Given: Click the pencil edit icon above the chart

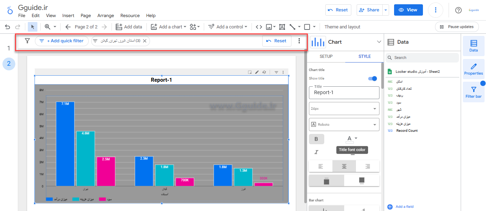Looking at the screenshot, I should coord(257,72).
